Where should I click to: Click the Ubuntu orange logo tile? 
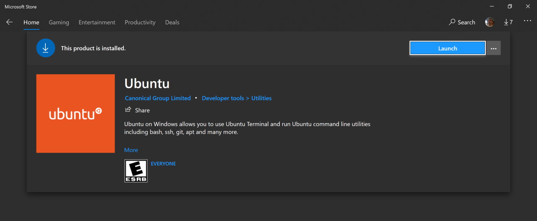coord(76,113)
